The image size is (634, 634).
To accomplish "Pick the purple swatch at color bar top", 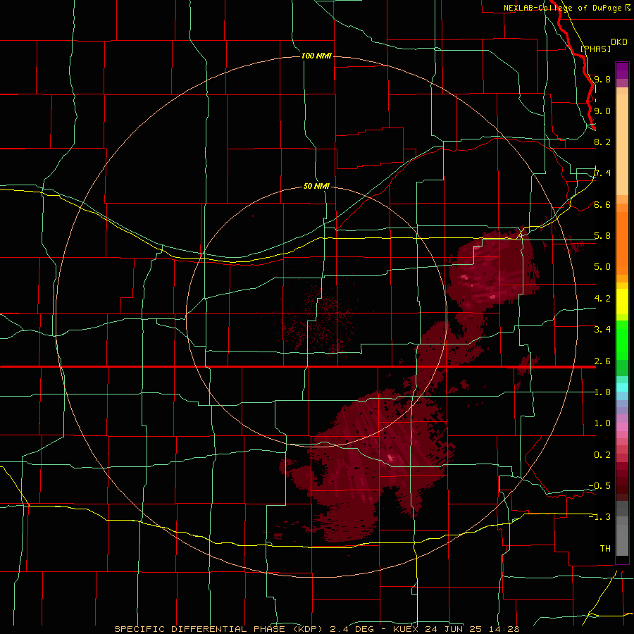I will coord(622,70).
